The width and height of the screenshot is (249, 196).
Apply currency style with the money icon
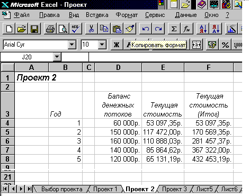click(x=212, y=44)
